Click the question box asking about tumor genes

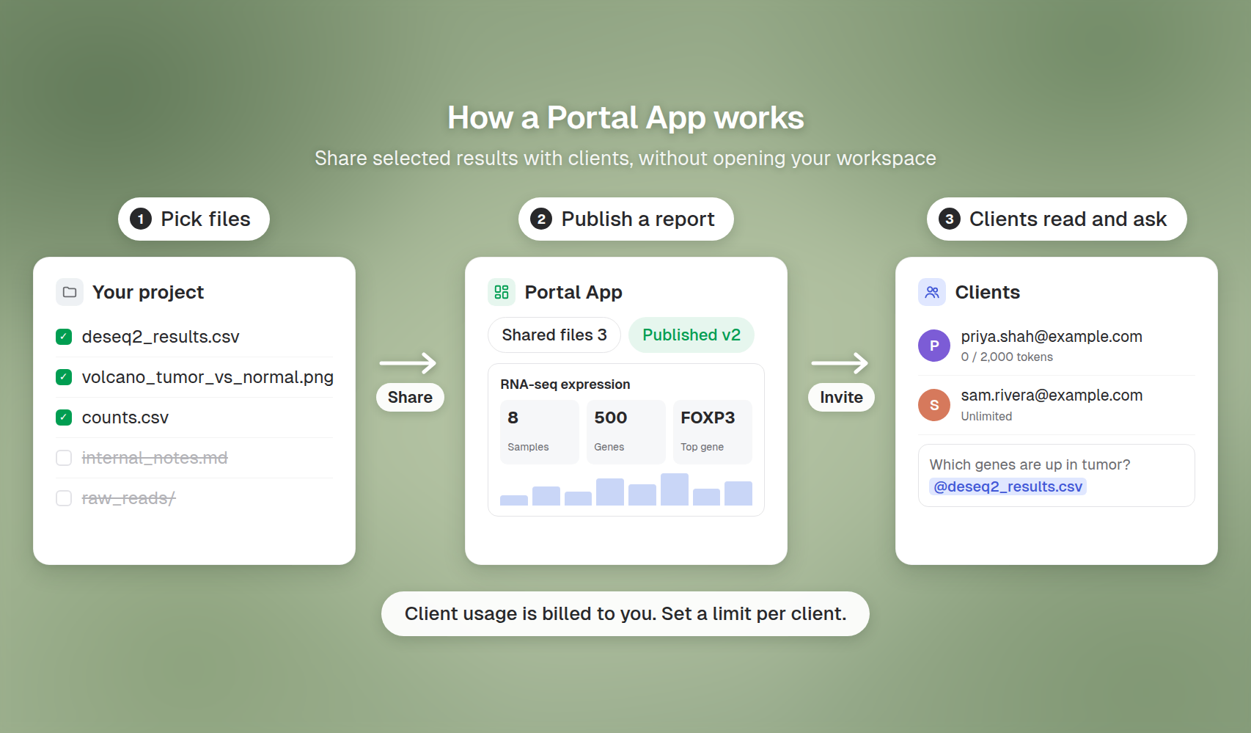tap(1057, 475)
